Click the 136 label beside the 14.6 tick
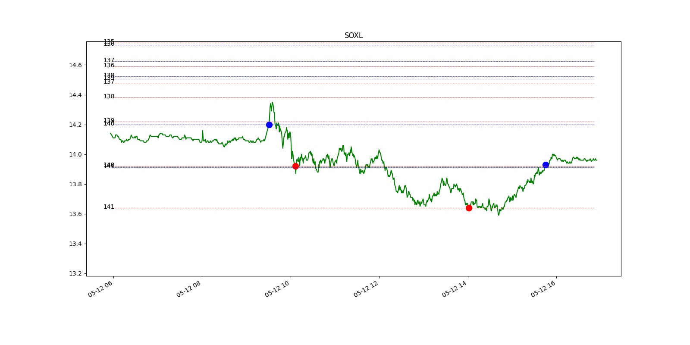This screenshot has height=345, width=690. click(x=109, y=65)
